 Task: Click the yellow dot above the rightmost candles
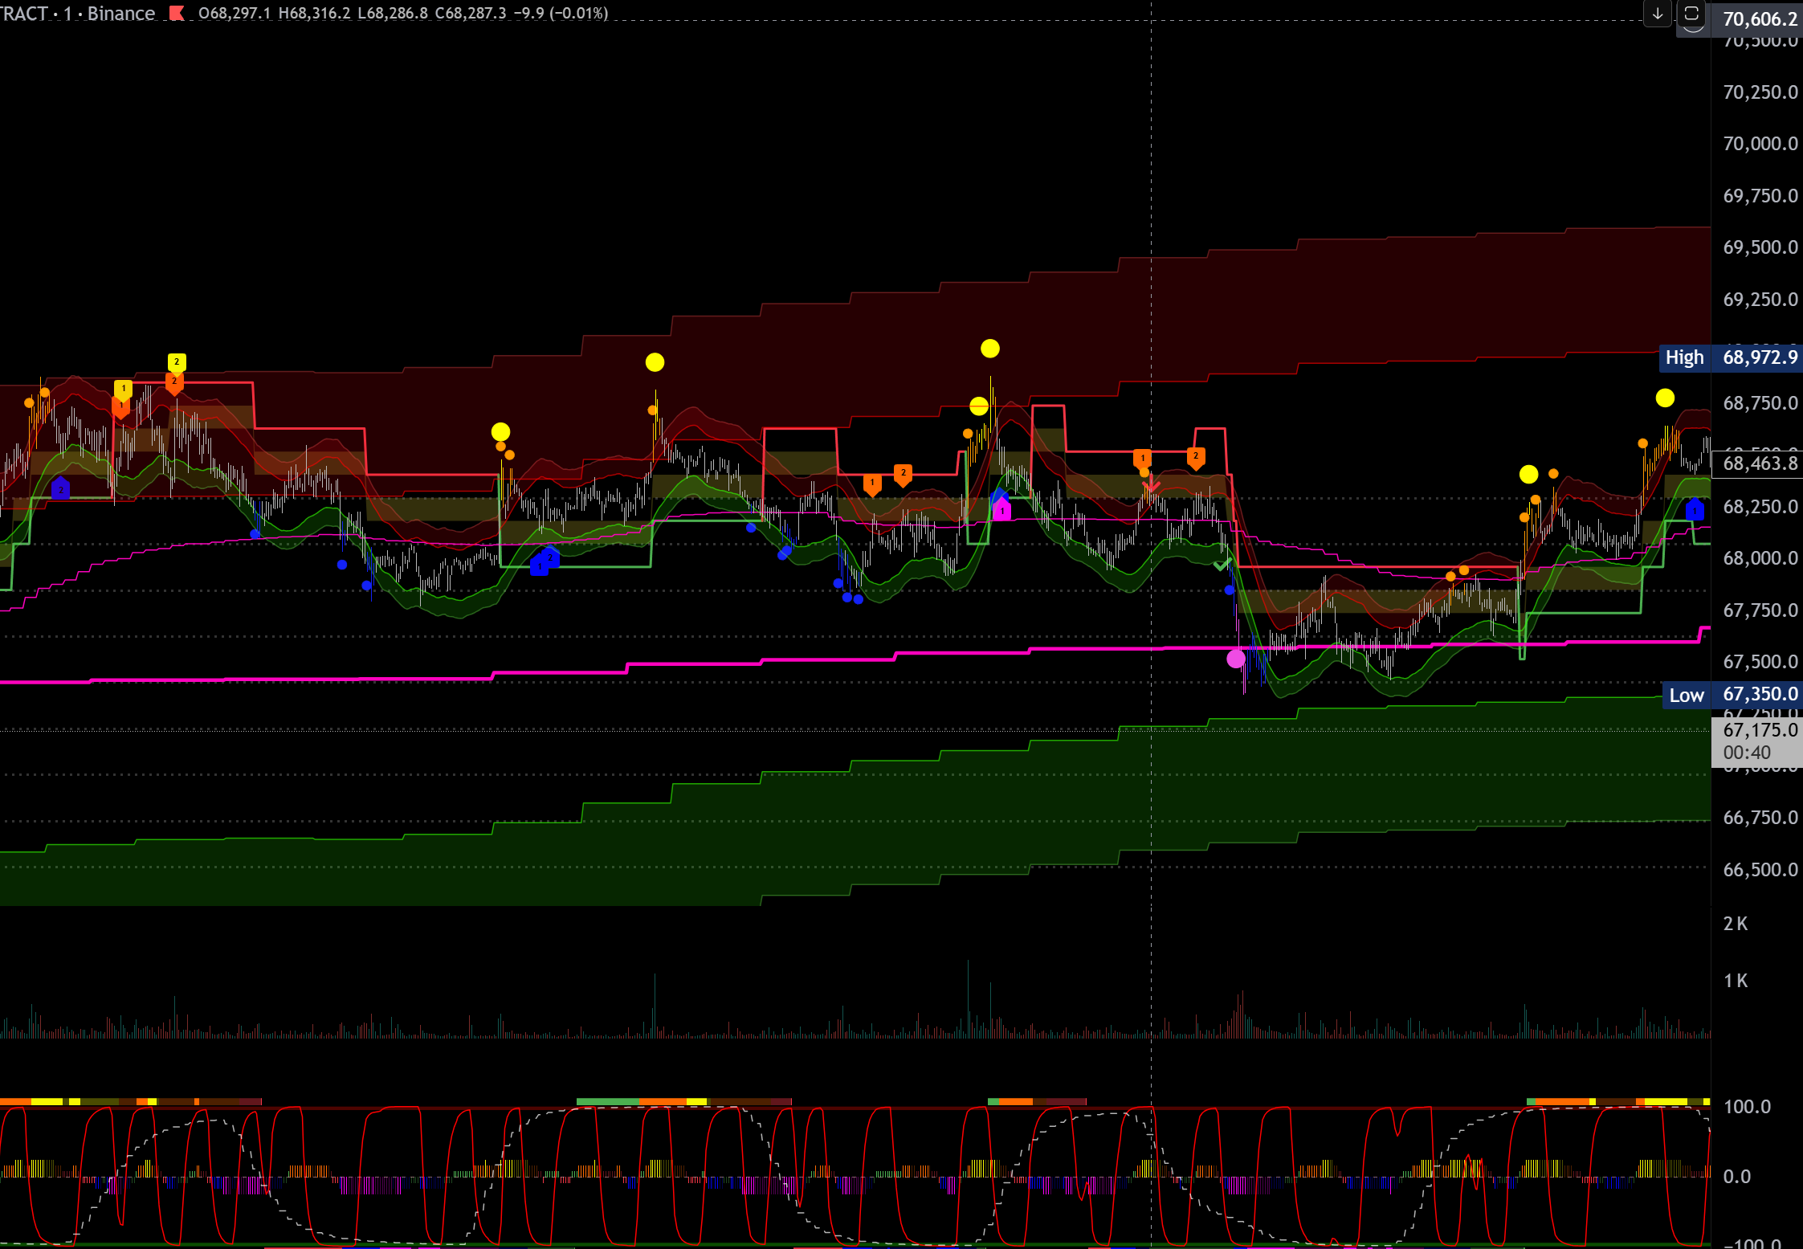click(x=1665, y=398)
